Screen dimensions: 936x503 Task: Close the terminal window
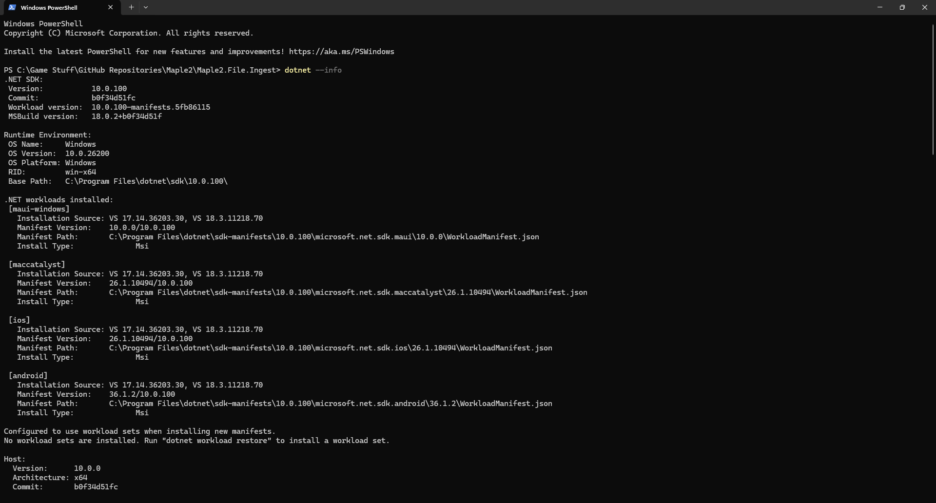tap(925, 7)
